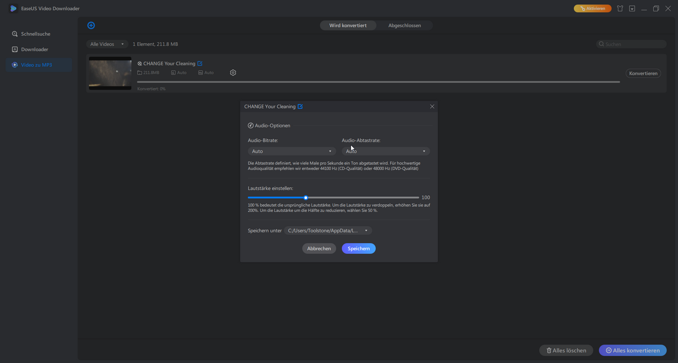The width and height of the screenshot is (678, 363).
Task: Switch to the Abgeschlossen tab
Action: tap(404, 25)
